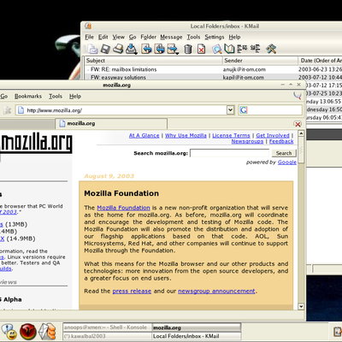Sort KMail messages by Sender column header

[260, 61]
